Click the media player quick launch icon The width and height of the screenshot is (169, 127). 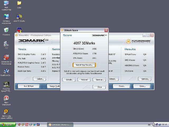pyautogui.click(x=31, y=125)
